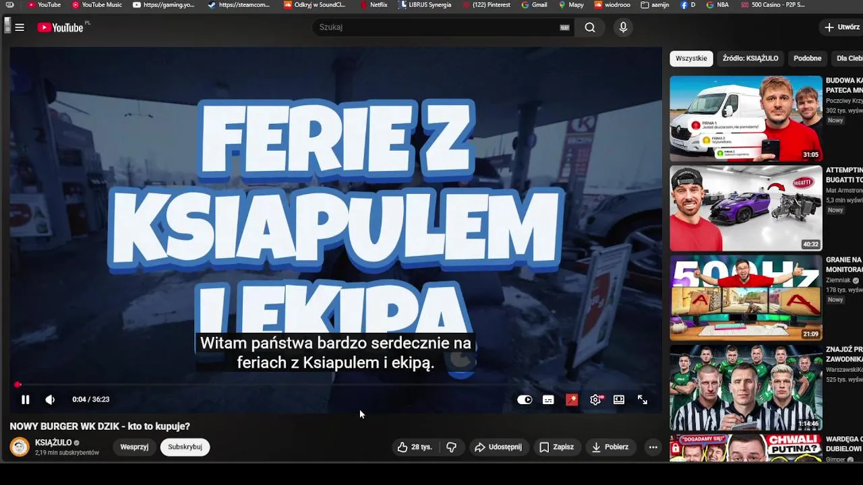Open the Utwórz create button
Viewport: 863px width, 485px height.
click(x=842, y=27)
